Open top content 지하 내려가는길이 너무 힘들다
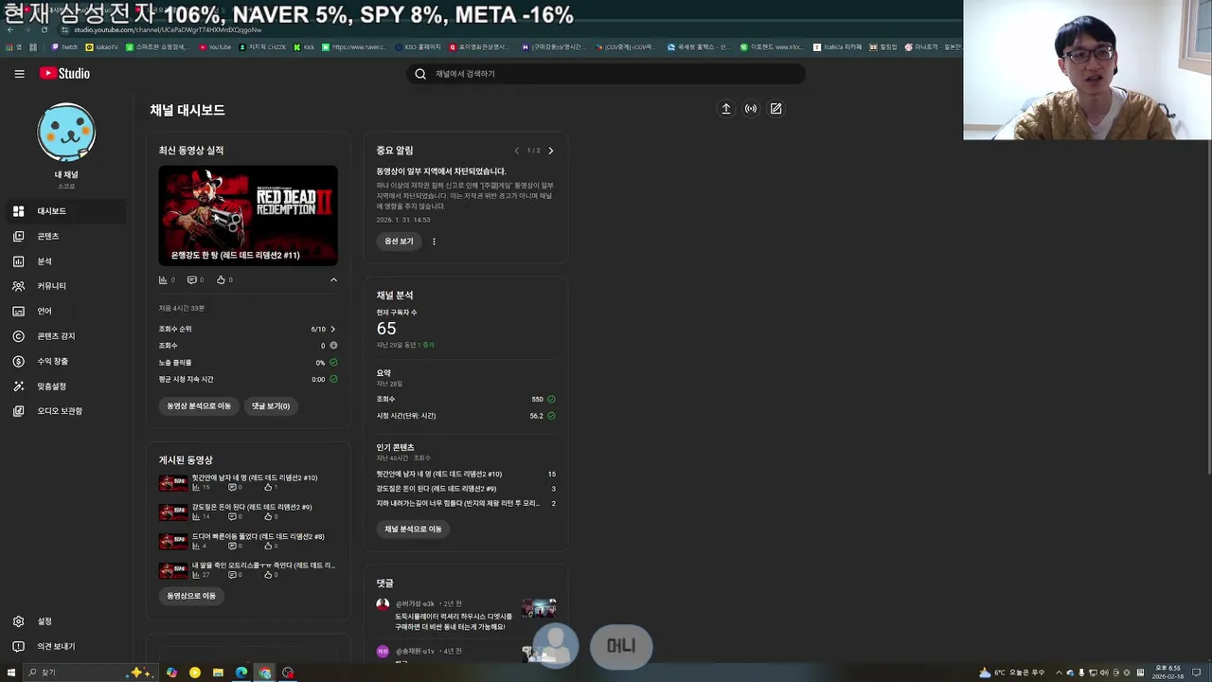The image size is (1212, 682). point(457,504)
